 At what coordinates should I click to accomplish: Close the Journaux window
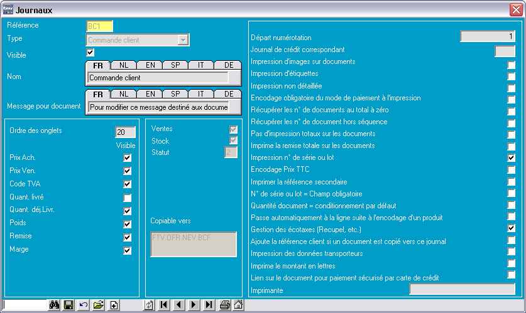pos(516,10)
